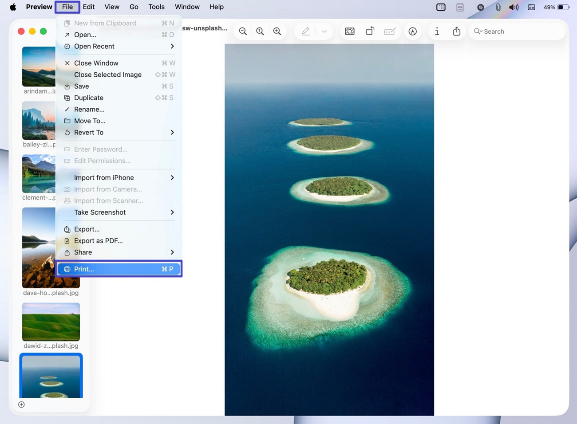577x424 pixels.
Task: Click the add plus button under thumbnails
Action: pos(21,404)
